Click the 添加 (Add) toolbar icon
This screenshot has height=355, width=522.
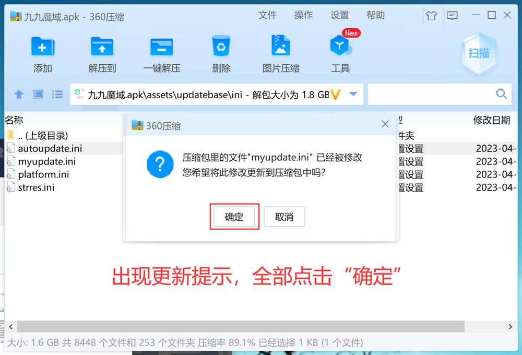coord(43,47)
